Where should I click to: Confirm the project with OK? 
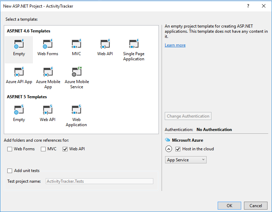coord(229,205)
